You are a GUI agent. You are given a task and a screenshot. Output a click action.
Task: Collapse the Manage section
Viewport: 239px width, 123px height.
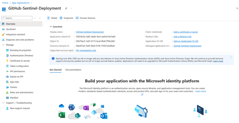pos(4,45)
